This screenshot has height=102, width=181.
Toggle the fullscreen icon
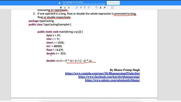click(113, 8)
